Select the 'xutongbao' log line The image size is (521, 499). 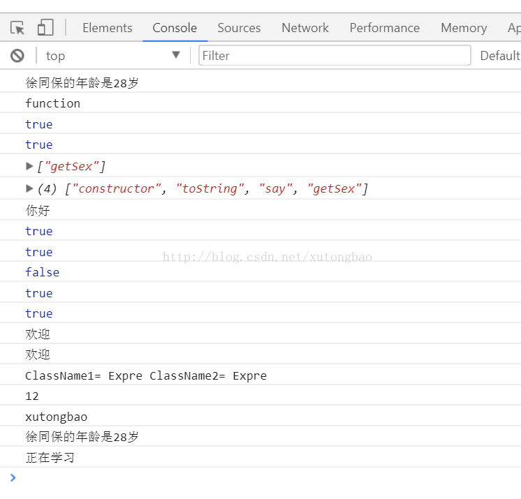(x=260, y=417)
